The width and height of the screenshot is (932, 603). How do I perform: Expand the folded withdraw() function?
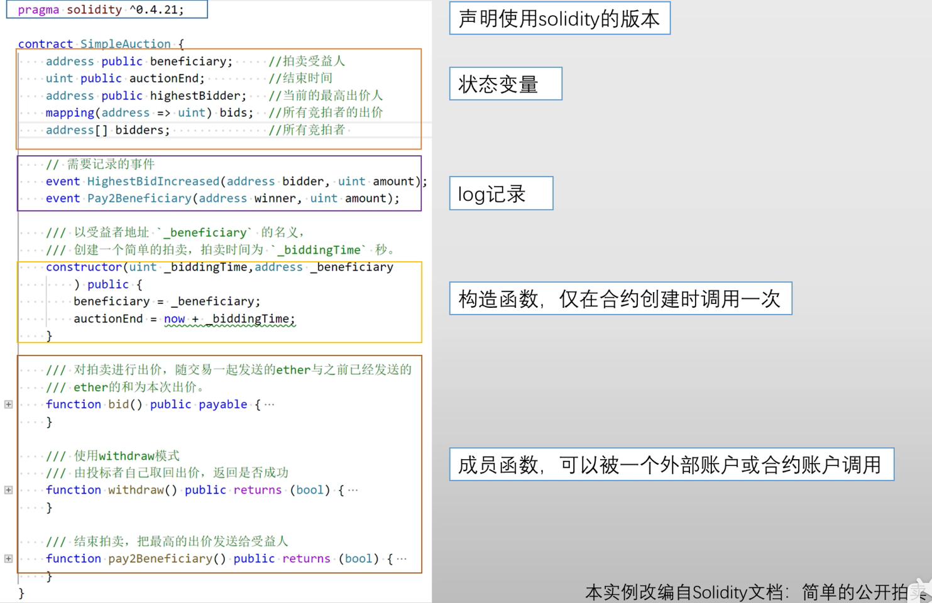[9, 490]
